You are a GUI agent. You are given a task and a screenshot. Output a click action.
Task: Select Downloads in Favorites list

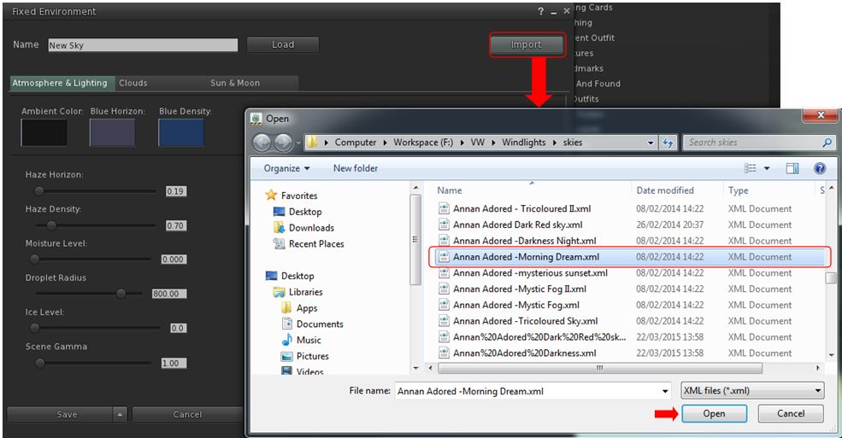pyautogui.click(x=311, y=228)
